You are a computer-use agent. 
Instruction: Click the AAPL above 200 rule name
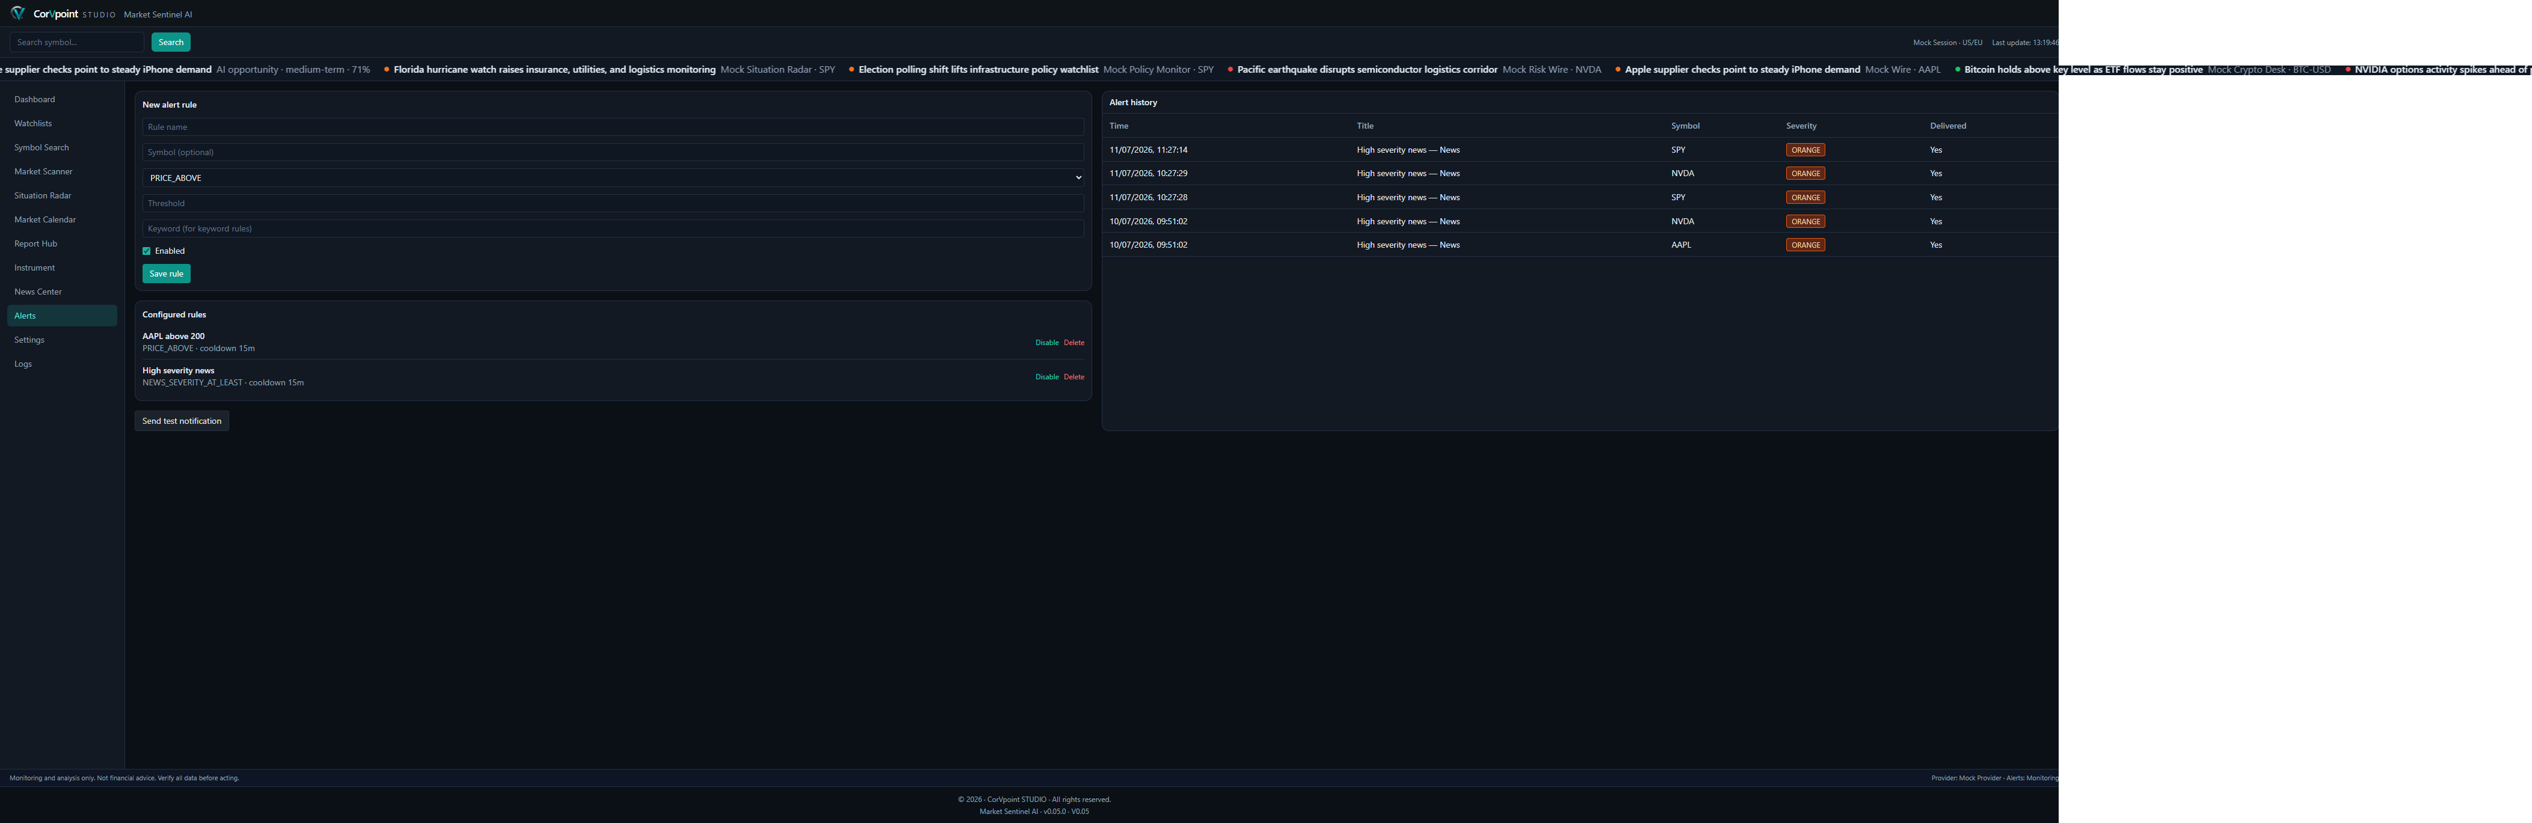pyautogui.click(x=173, y=337)
